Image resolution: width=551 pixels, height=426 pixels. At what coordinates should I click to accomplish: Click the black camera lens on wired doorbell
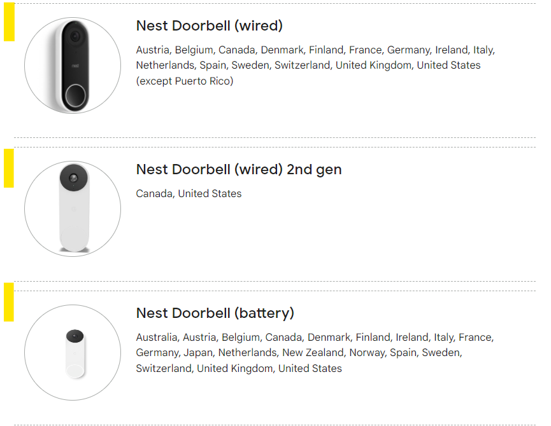(x=75, y=36)
